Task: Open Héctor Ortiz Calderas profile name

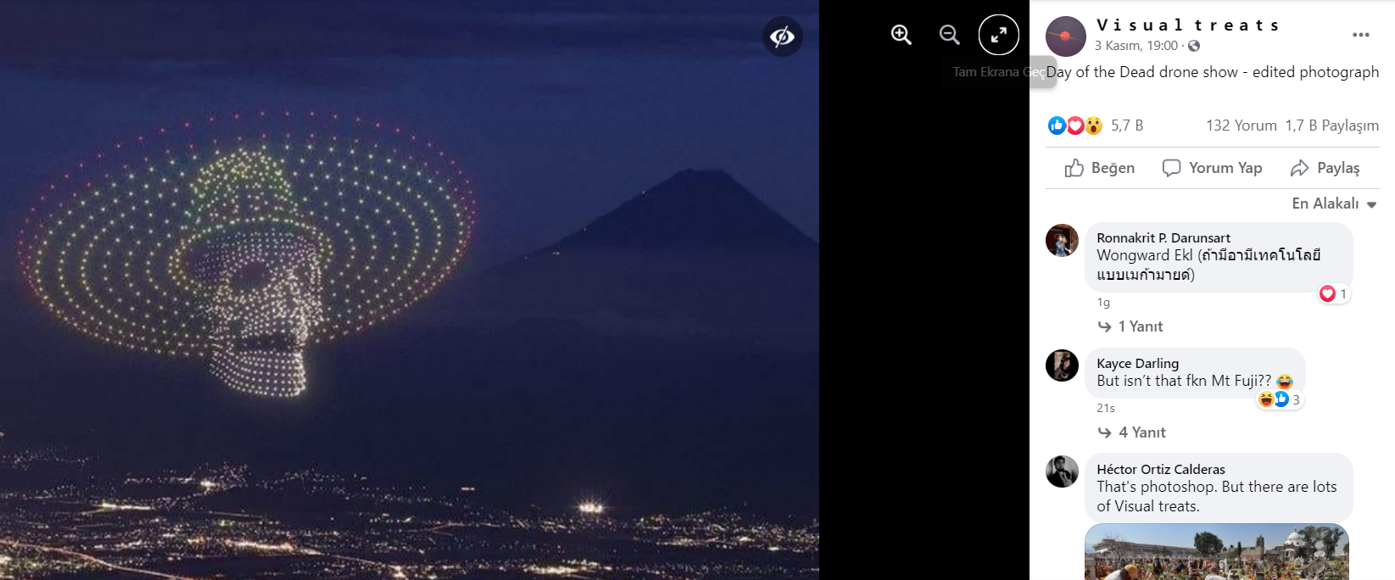Action: coord(1161,469)
